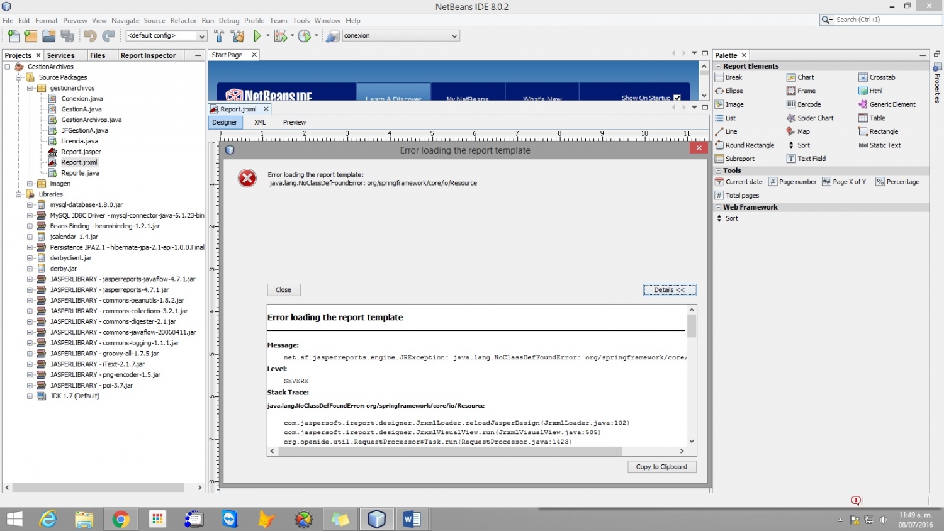Select Report.jasper in the project tree
944x531 pixels.
(x=81, y=152)
